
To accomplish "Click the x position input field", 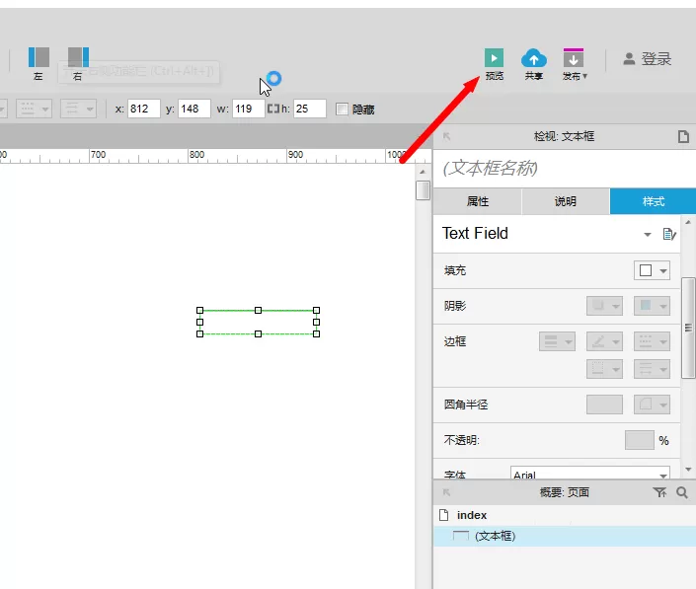I will (x=144, y=109).
